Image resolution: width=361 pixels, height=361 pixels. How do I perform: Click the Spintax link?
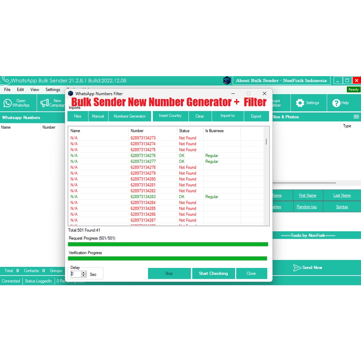click(x=342, y=207)
